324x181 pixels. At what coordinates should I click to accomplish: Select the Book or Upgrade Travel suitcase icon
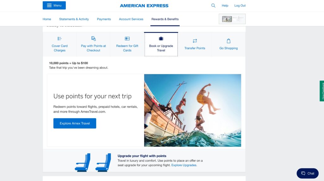[161, 39]
